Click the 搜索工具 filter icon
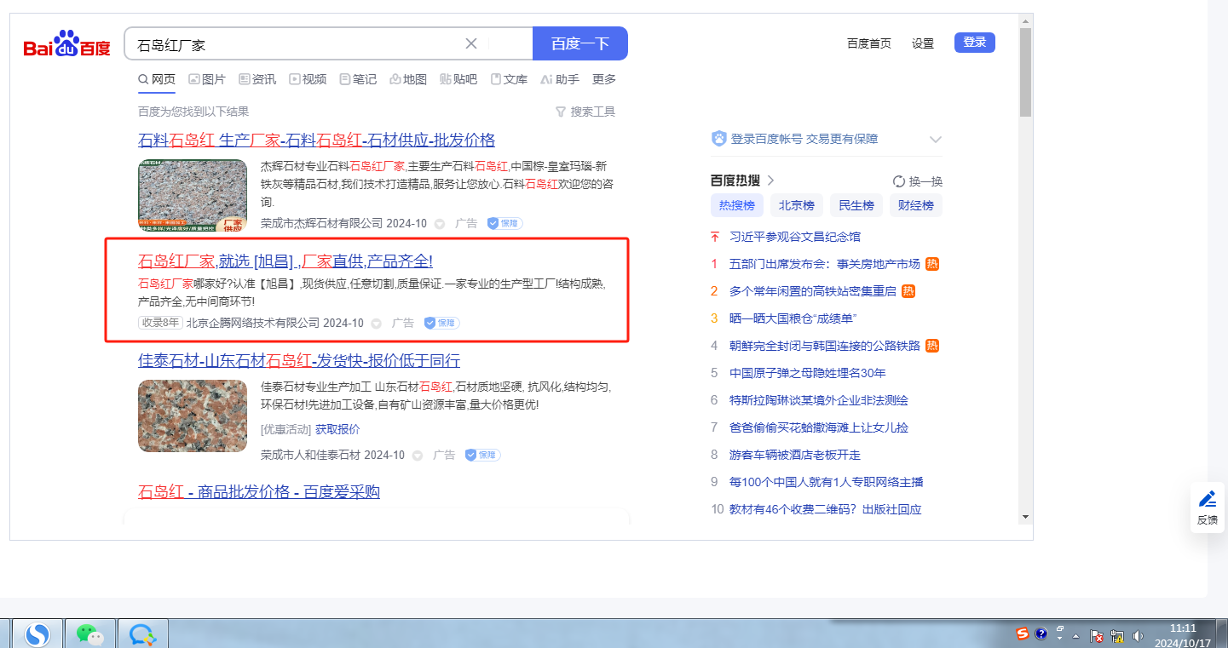Image resolution: width=1228 pixels, height=648 pixels. (561, 112)
